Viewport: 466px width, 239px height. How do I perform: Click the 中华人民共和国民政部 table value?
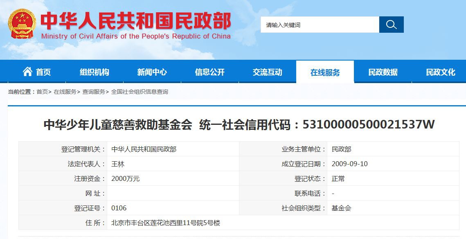[x=144, y=149]
